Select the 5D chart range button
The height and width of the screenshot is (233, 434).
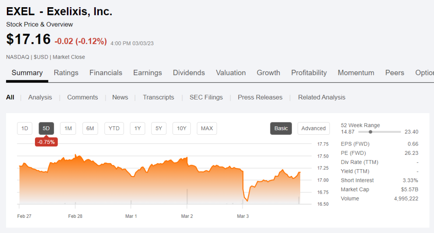[46, 128]
